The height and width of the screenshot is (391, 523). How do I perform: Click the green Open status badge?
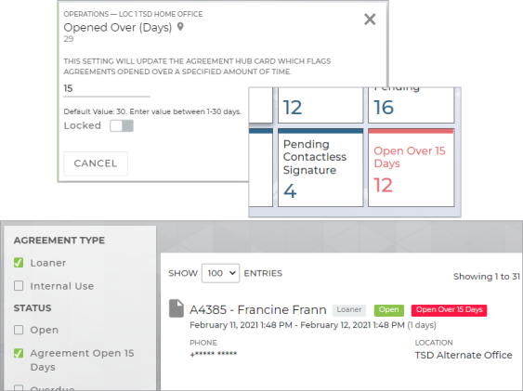[x=389, y=310]
